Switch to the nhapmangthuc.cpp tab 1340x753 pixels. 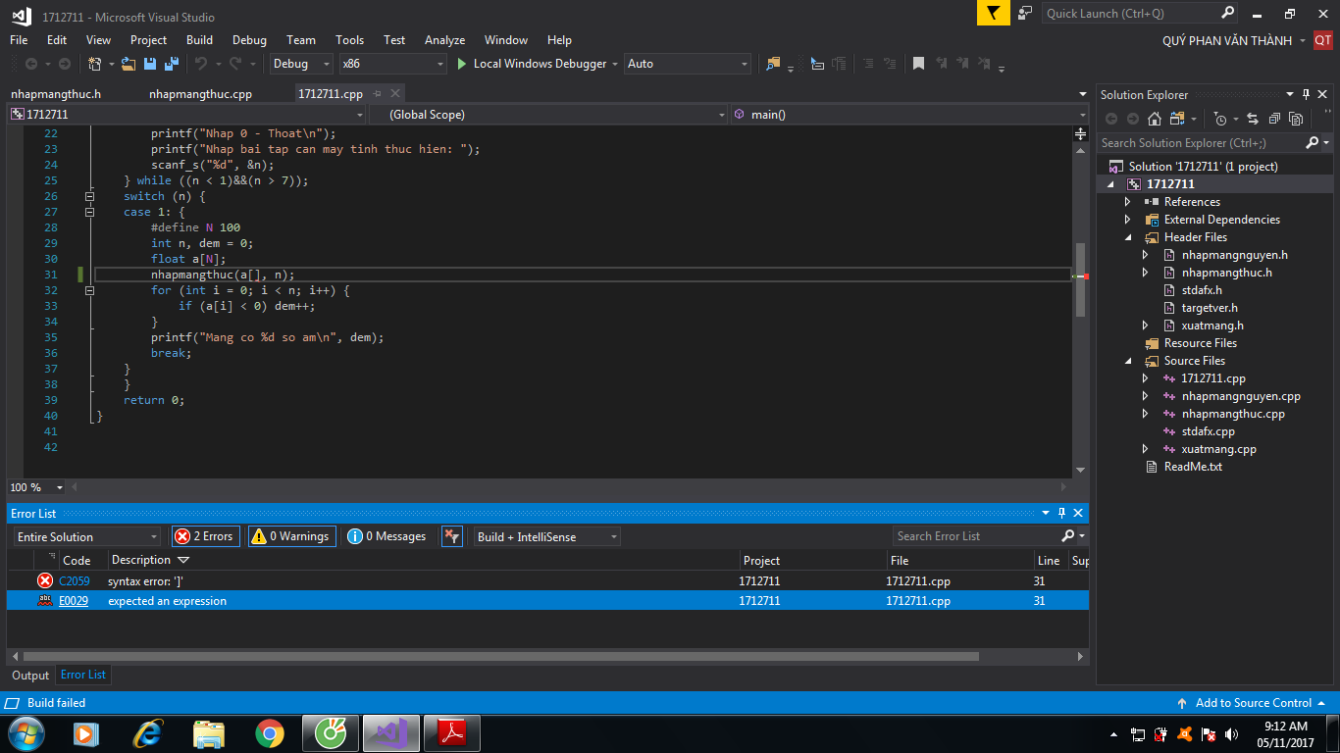(x=201, y=93)
